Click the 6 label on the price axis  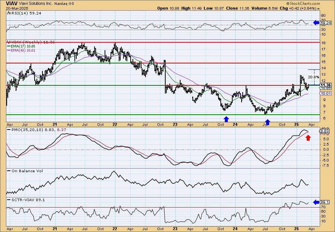pyautogui.click(x=324, y=118)
